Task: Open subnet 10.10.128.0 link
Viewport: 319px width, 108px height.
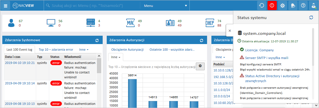Action: tap(223, 83)
